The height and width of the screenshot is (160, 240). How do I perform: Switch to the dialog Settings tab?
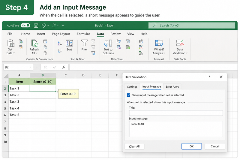click(132, 87)
